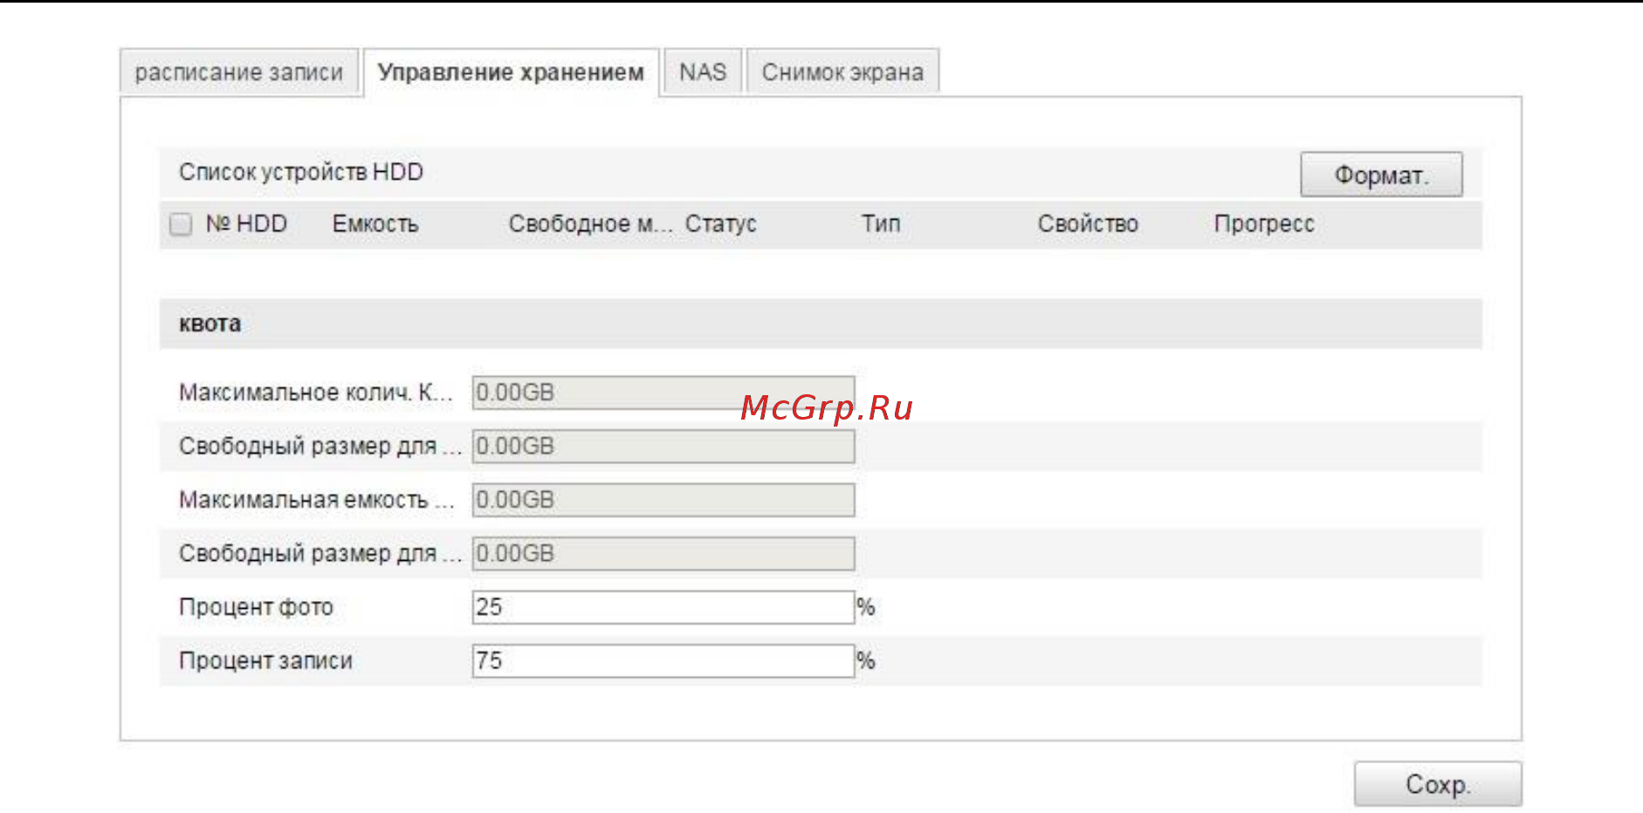
Task: Click the Сохр. button
Action: [x=1438, y=784]
